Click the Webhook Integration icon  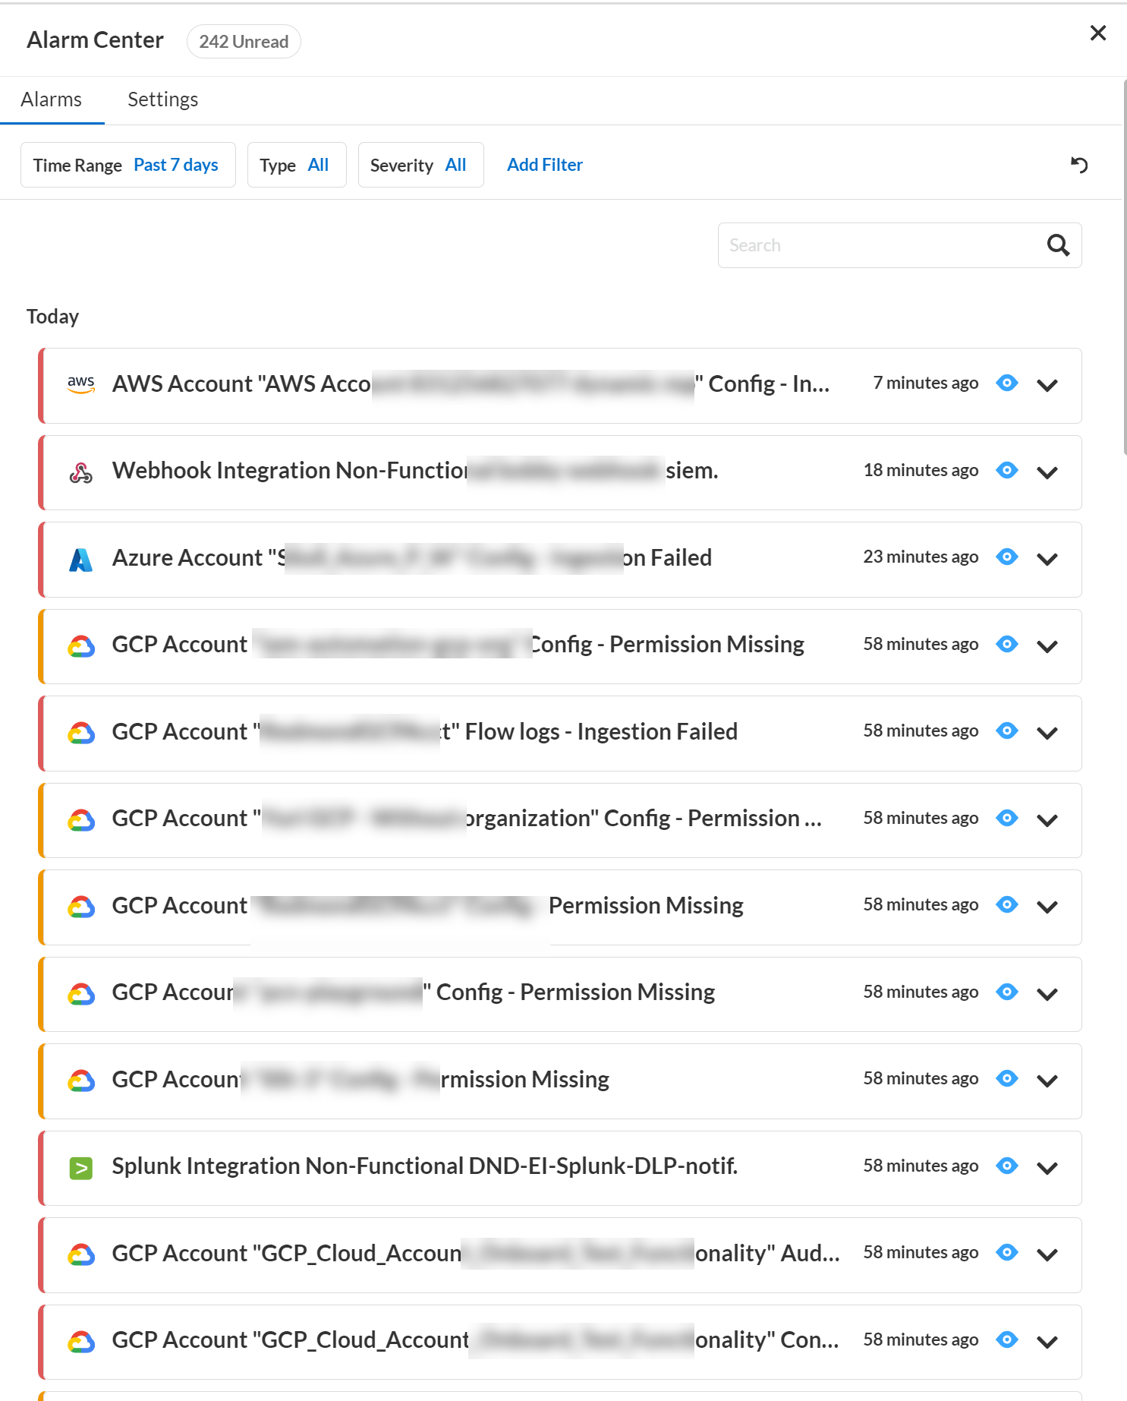point(81,472)
